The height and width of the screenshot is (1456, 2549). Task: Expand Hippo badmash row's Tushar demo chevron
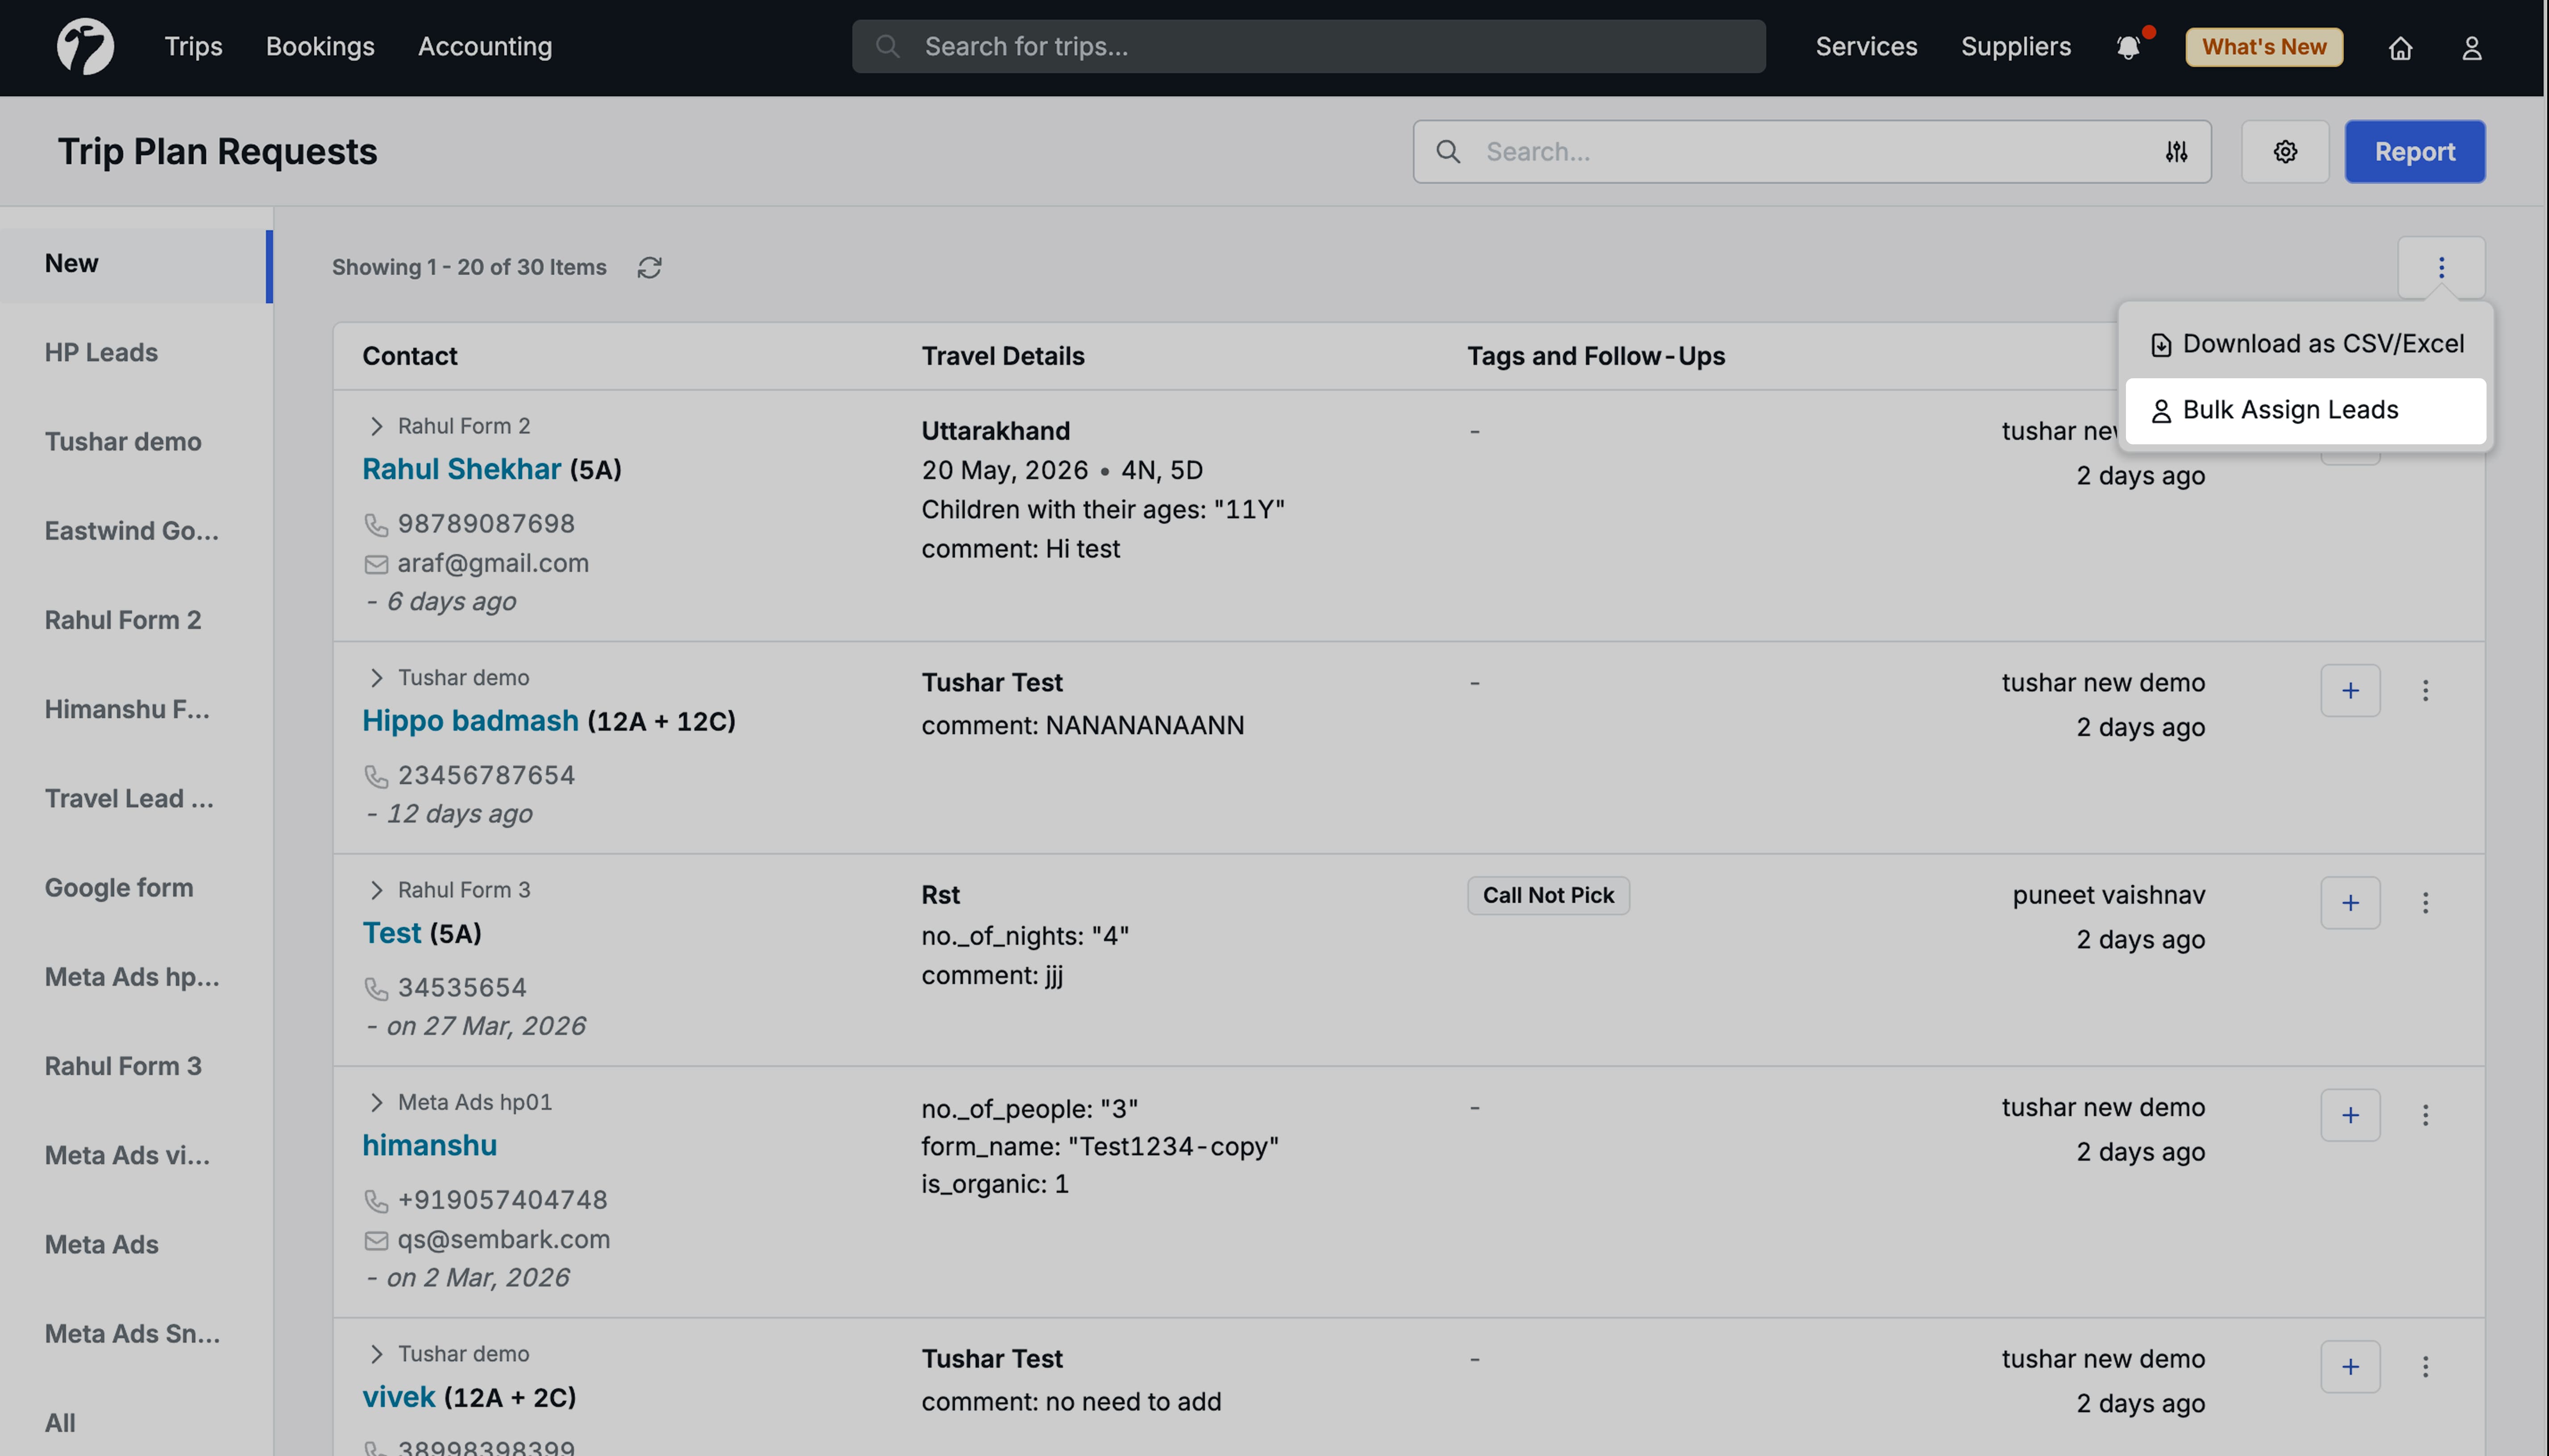[x=376, y=678]
